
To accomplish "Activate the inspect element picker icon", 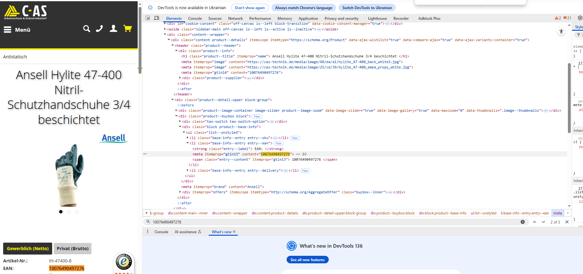I will [148, 18].
